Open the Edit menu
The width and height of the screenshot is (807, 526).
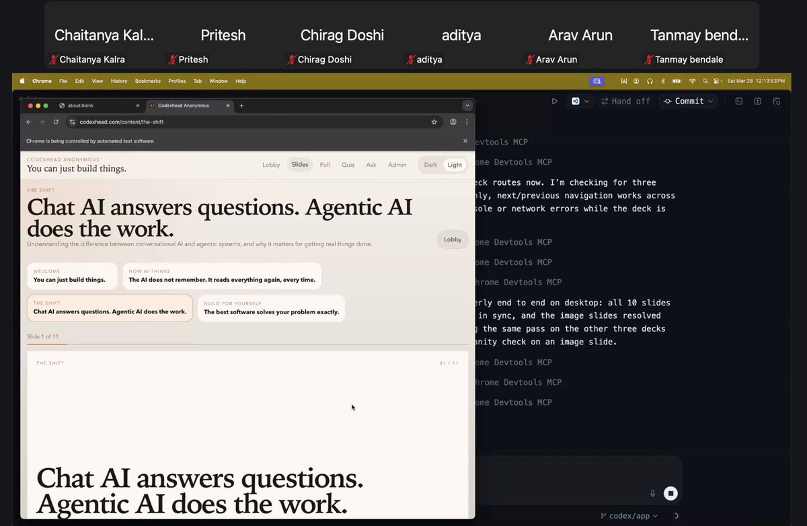(79, 81)
